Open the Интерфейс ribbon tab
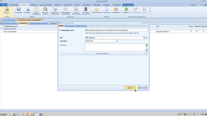This screenshot has height=116, width=207. click(x=86, y=5)
